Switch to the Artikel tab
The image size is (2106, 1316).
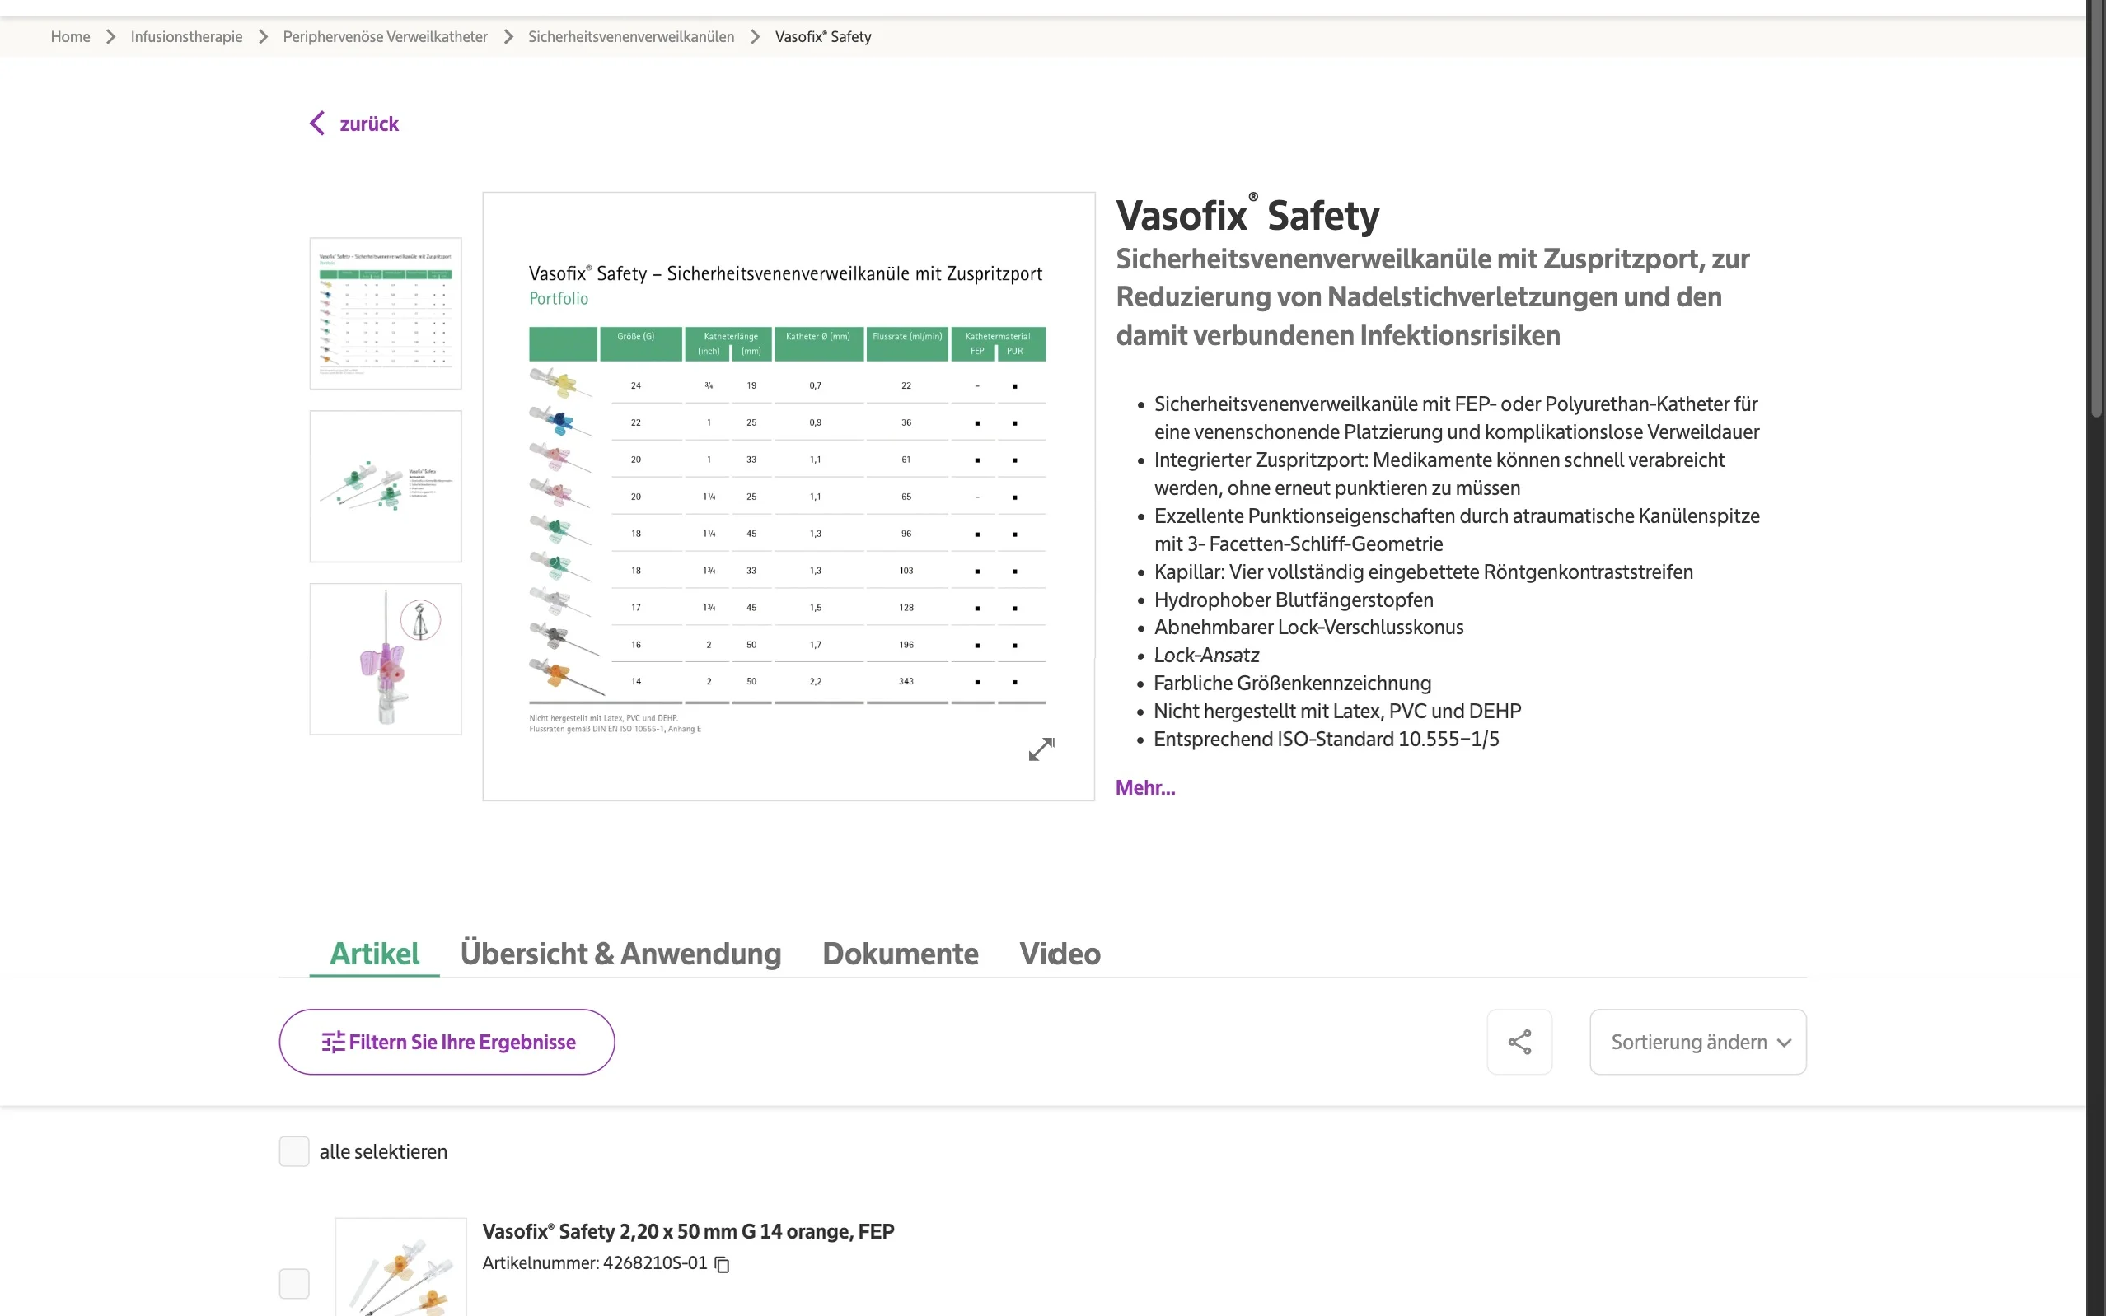point(374,954)
